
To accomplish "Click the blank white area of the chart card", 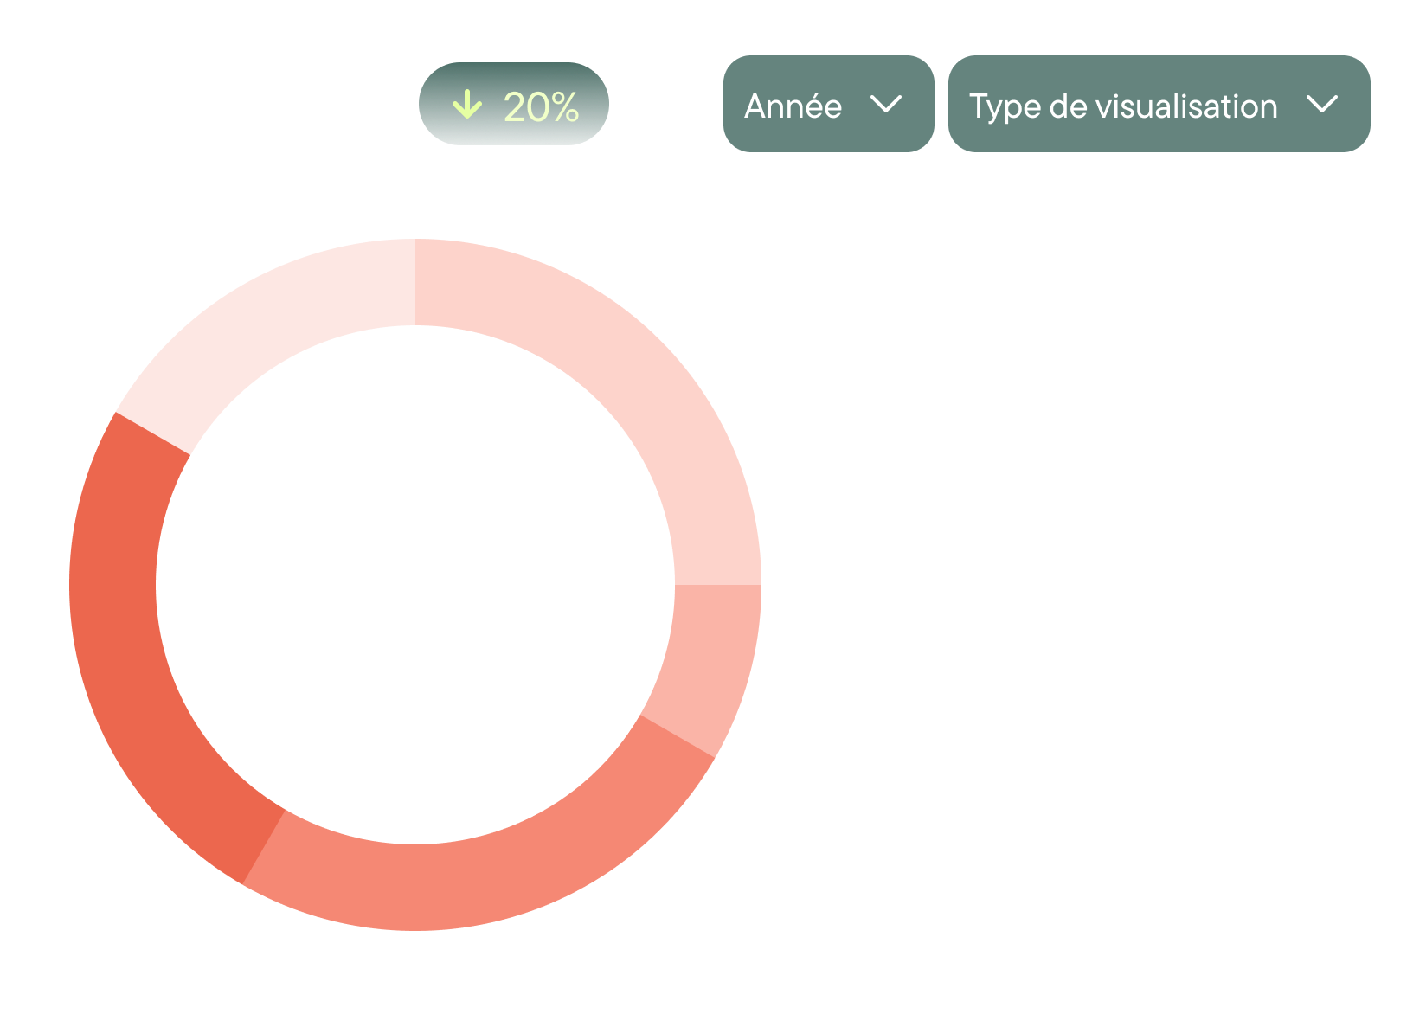I will tap(1082, 562).
